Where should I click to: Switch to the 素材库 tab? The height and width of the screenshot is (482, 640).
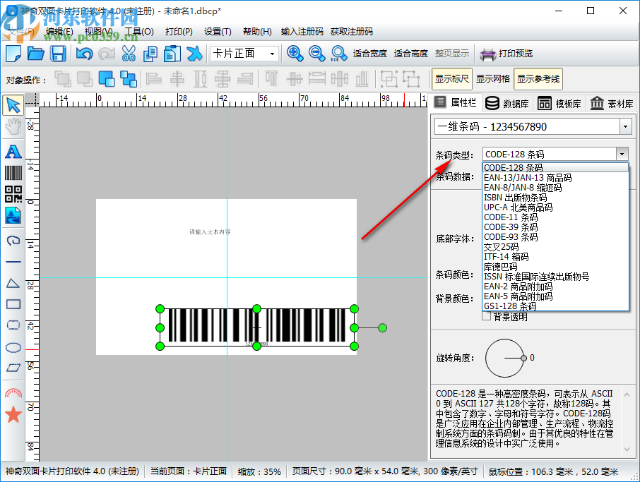click(612, 104)
